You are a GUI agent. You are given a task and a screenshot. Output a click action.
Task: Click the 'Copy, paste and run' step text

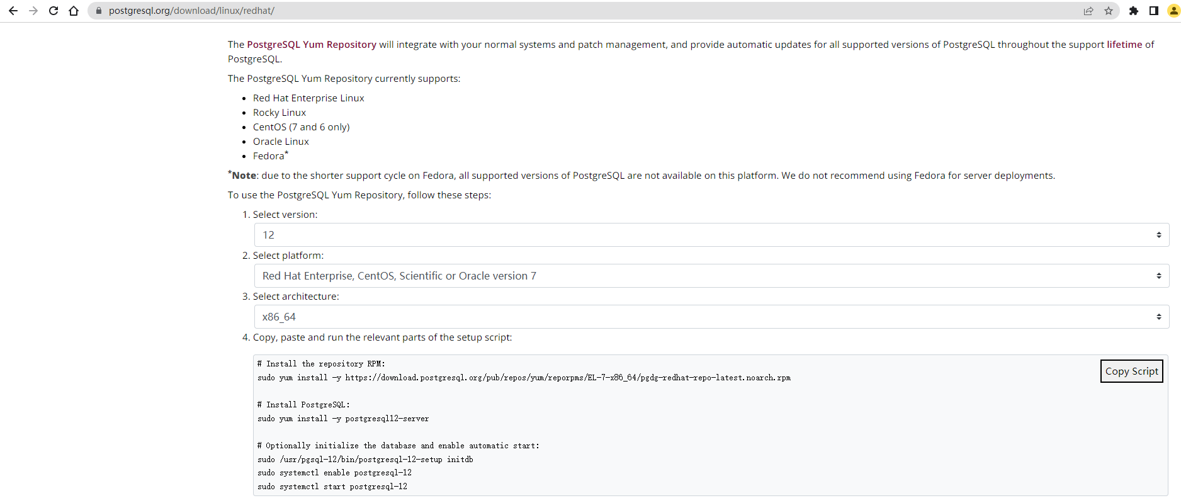pyautogui.click(x=383, y=337)
